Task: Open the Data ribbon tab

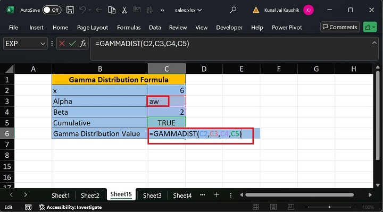Action: (155, 28)
